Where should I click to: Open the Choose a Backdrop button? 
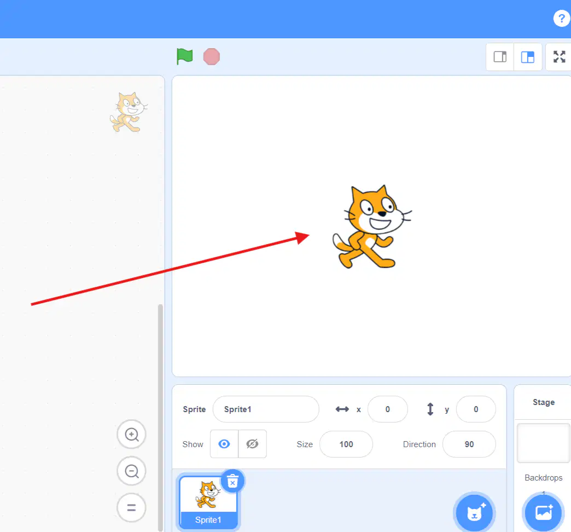(543, 513)
